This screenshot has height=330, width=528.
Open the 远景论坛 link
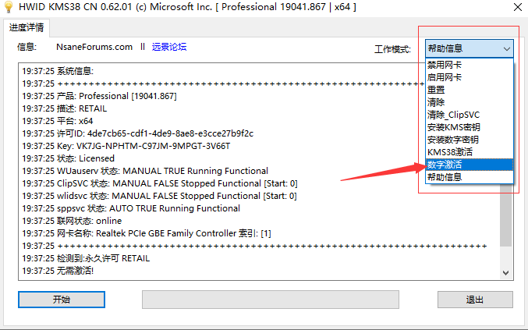pos(169,47)
